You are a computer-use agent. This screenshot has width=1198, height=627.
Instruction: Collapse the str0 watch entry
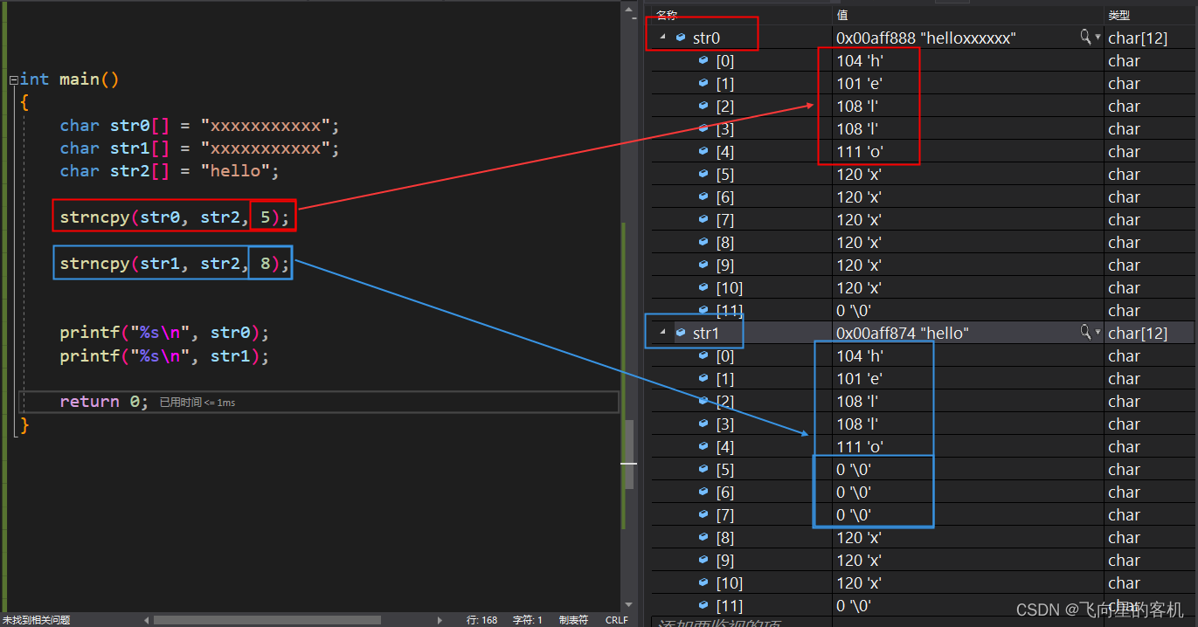[x=661, y=38]
